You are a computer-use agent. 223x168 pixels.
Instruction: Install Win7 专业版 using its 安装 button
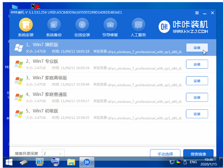197,64
